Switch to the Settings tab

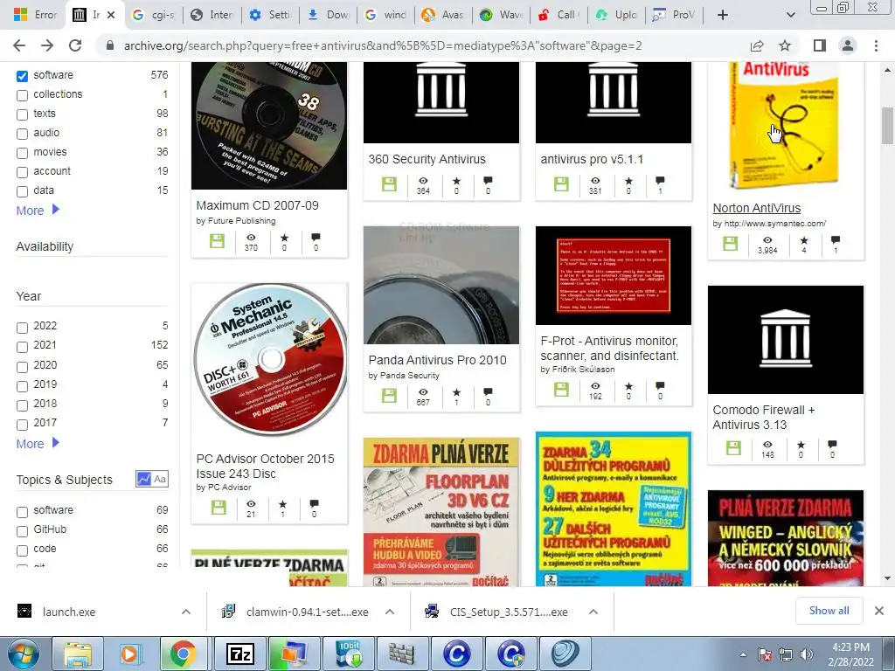(271, 15)
